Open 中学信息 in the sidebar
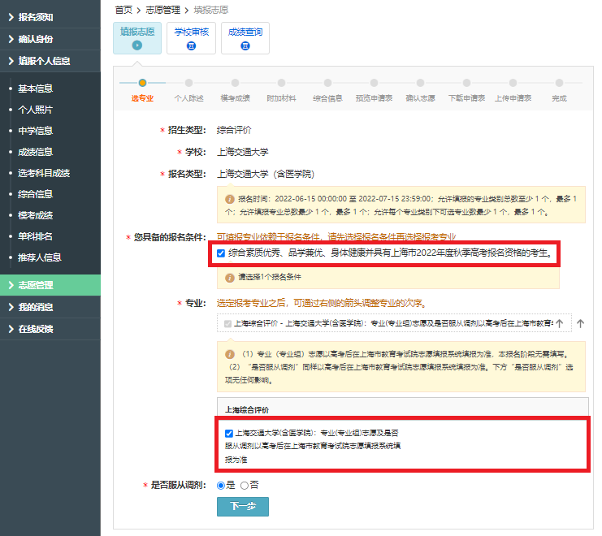602x536 pixels. coord(35,131)
